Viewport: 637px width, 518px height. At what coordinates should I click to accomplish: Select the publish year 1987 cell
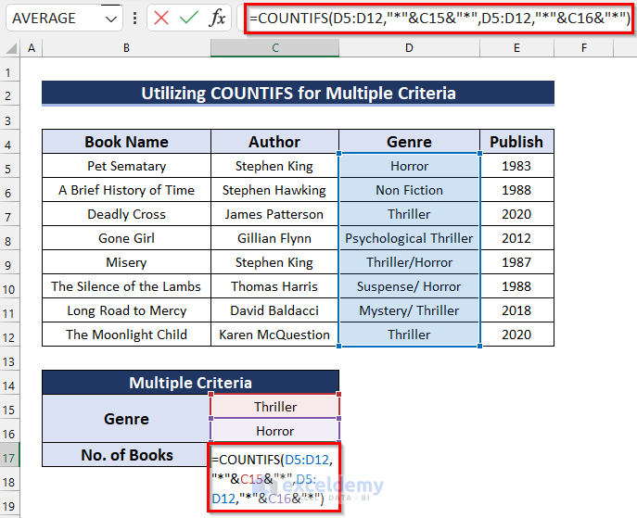(516, 262)
